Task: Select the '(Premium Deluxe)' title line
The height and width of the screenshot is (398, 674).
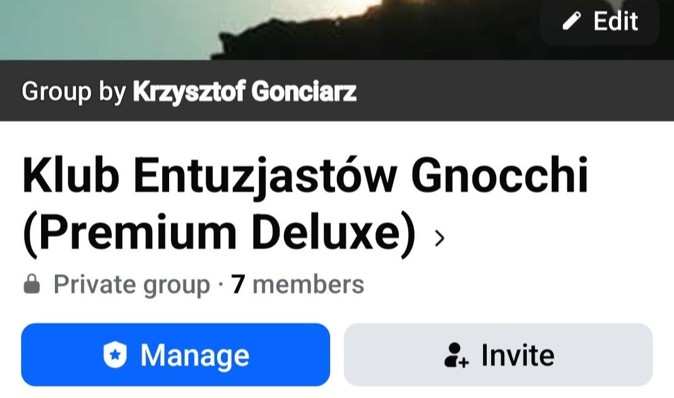Action: pyautogui.click(x=219, y=234)
